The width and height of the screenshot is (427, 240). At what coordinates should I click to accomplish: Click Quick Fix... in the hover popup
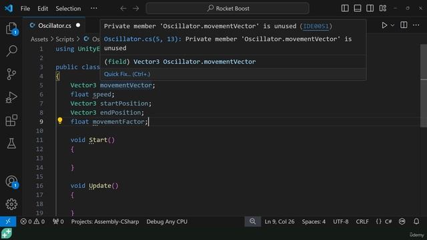pyautogui.click(x=127, y=74)
